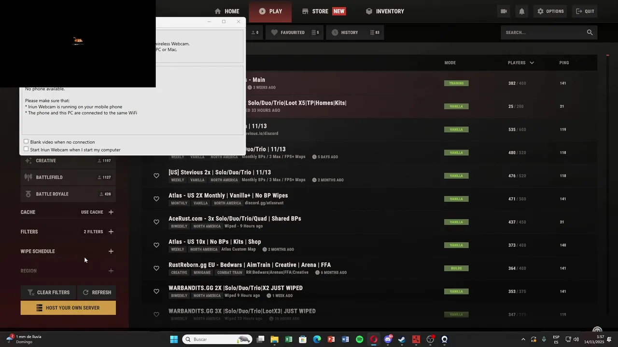Open the notifications bell icon
This screenshot has height=347, width=618.
tap(521, 11)
